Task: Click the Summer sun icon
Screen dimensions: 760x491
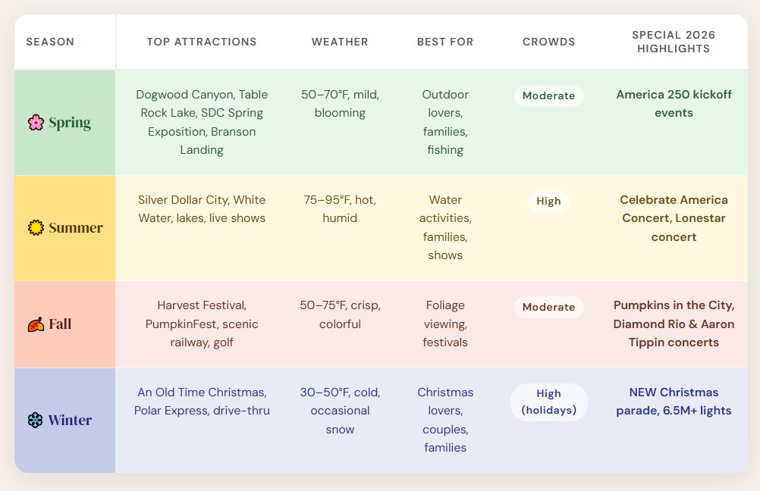Action: 36,228
